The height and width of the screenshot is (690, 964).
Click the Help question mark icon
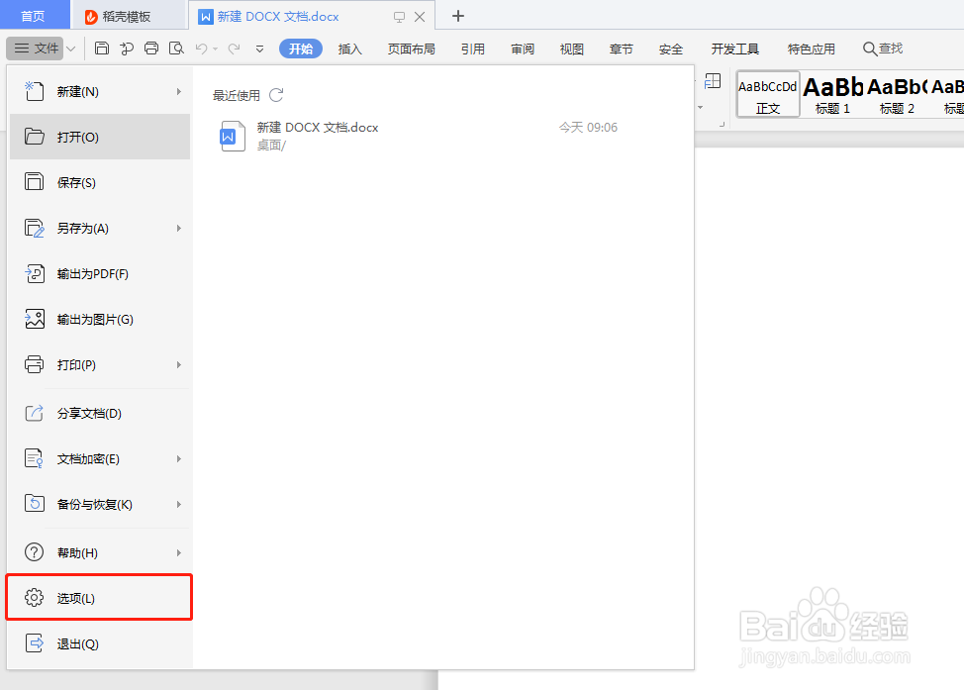pos(34,552)
